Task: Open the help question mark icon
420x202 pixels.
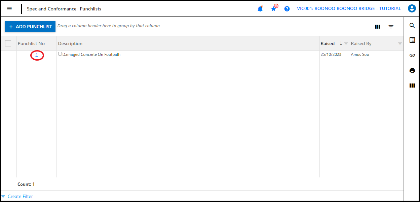Action: (x=287, y=9)
